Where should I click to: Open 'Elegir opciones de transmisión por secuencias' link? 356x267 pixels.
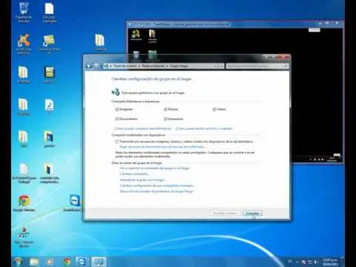pyautogui.click(x=162, y=147)
